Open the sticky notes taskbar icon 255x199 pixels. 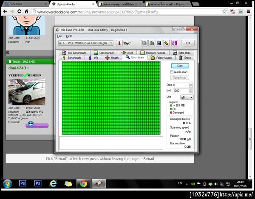[x=68, y=184]
